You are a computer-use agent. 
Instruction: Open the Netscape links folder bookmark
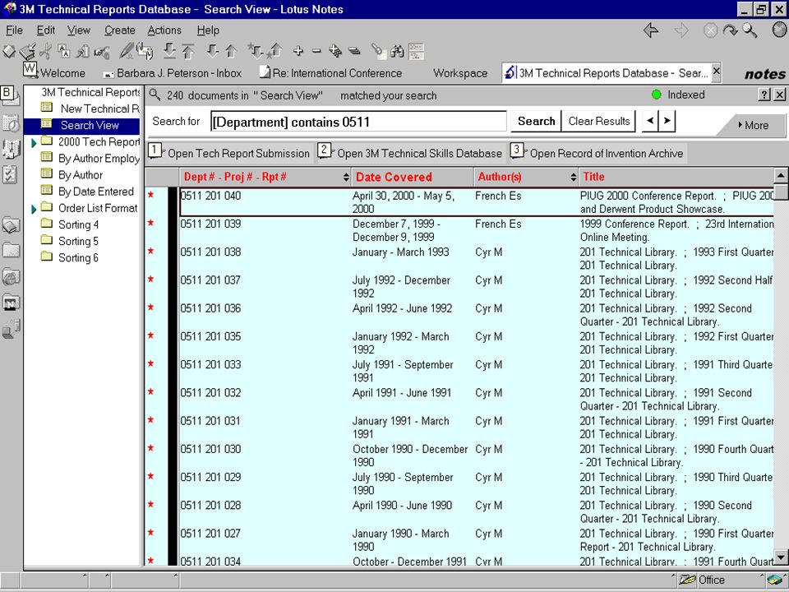[x=11, y=303]
